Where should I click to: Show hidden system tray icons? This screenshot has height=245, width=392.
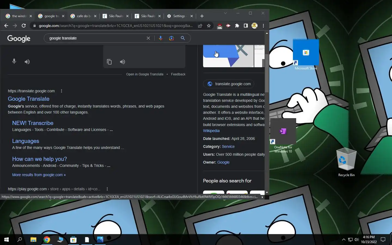344,240
